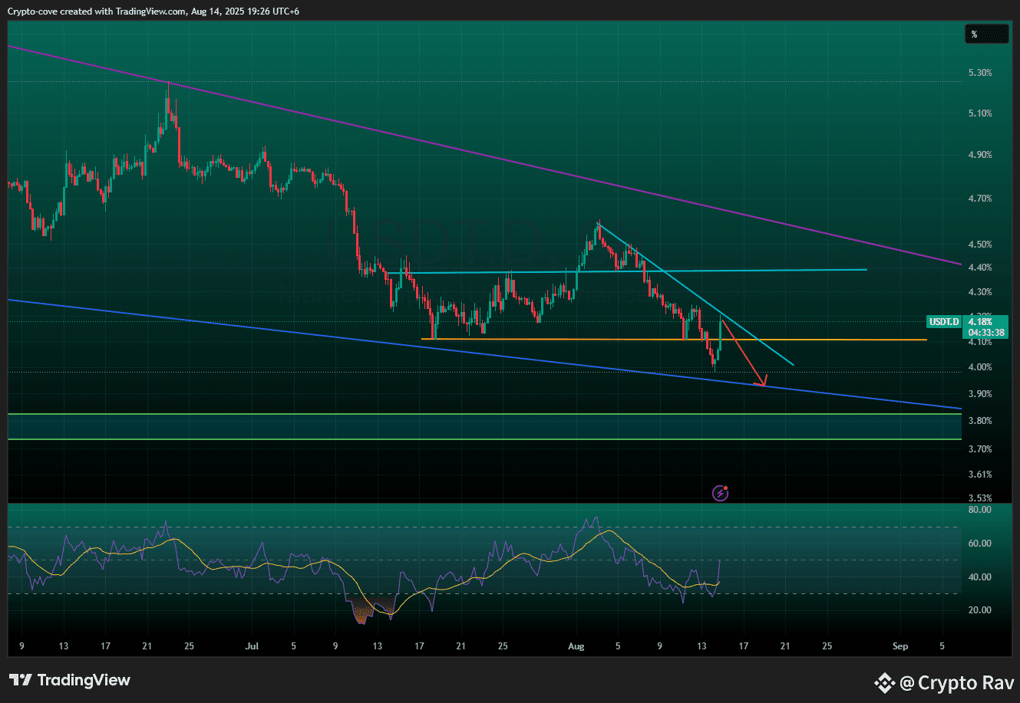Select the purple descending upper trendline
The image size is (1020, 703).
pyautogui.click(x=484, y=155)
